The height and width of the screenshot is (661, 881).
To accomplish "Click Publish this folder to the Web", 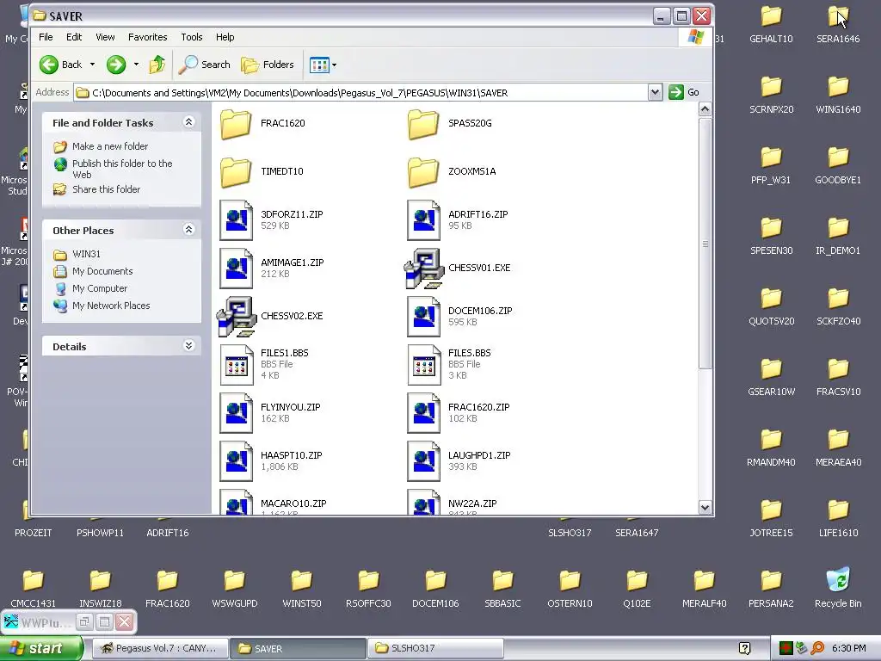I will pyautogui.click(x=122, y=169).
